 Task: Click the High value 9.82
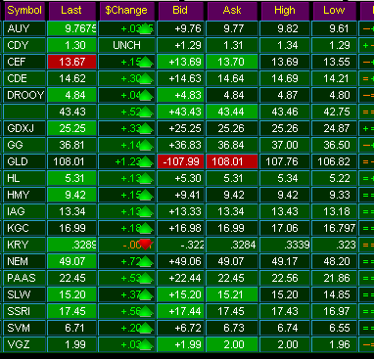pyautogui.click(x=285, y=28)
